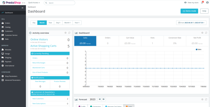Viewport: 210px width, 107px height.
Task: Select the Day-1 period tab
Action: [58, 23]
